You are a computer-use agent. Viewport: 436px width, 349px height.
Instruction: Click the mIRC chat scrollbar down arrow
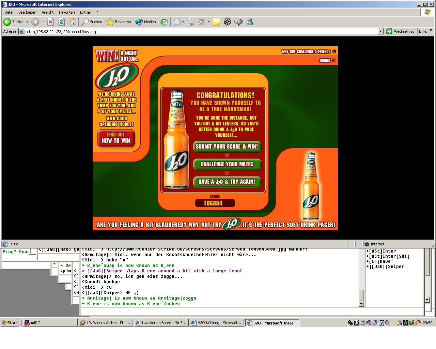(361, 304)
